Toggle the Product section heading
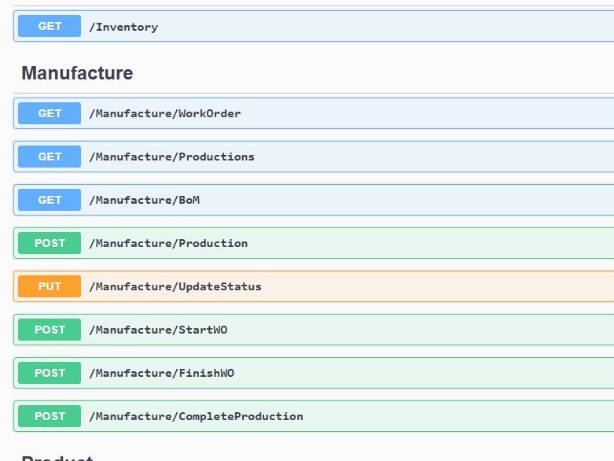614x461 pixels. (x=57, y=457)
